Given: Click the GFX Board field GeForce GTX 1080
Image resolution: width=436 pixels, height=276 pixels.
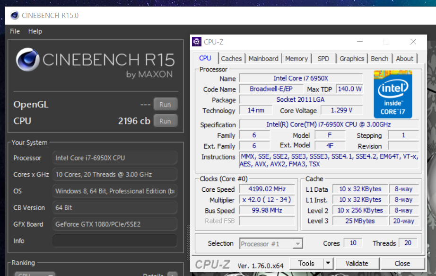Looking at the screenshot, I should (x=114, y=224).
